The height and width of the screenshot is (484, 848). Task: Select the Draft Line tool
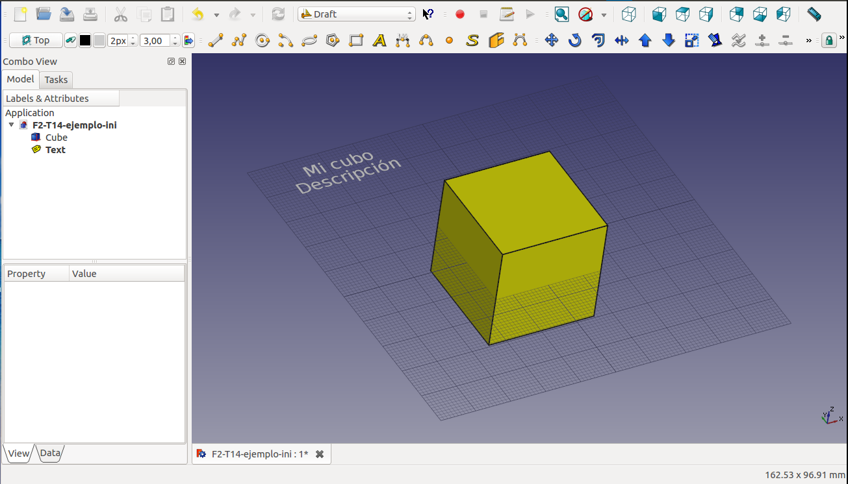coord(216,41)
